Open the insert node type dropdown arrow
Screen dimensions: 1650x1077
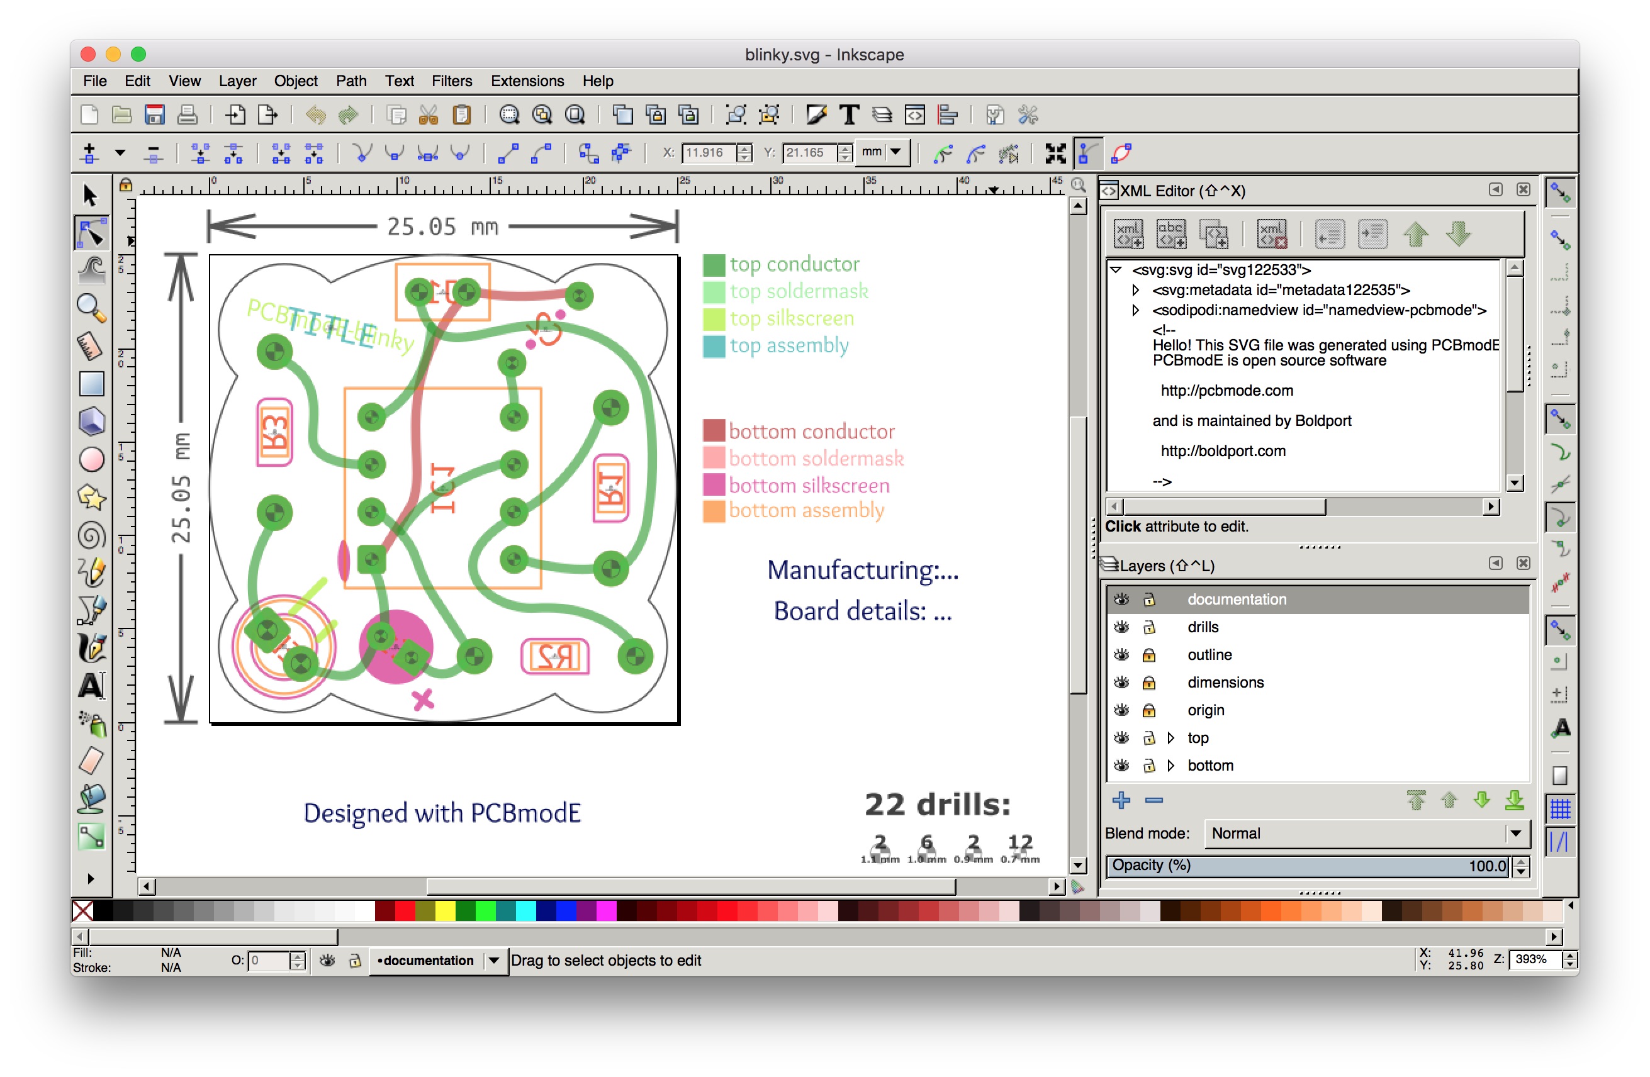click(x=120, y=153)
